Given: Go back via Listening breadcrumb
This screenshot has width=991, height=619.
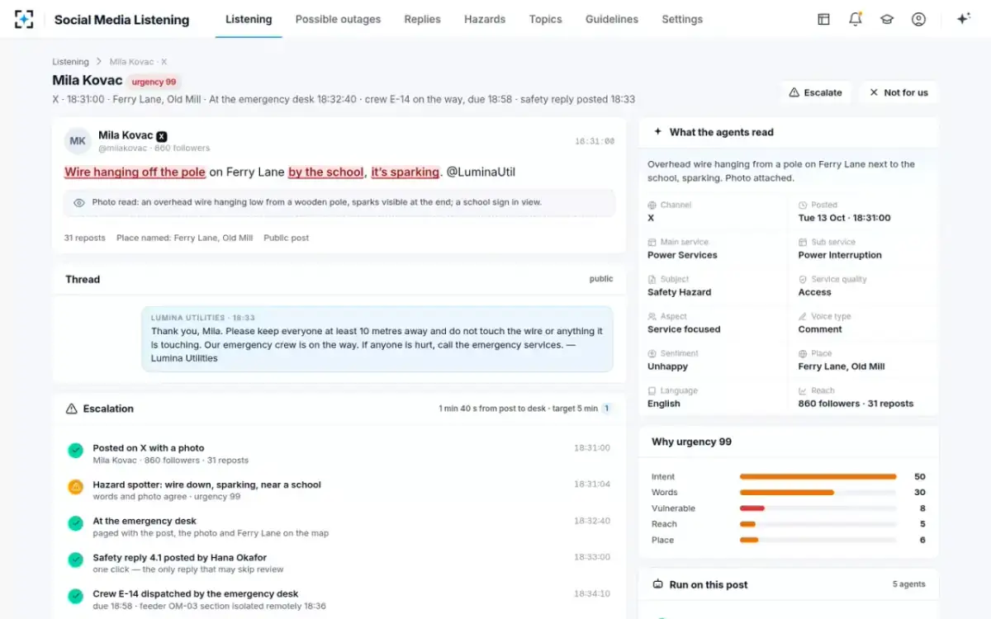Looking at the screenshot, I should pyautogui.click(x=70, y=62).
